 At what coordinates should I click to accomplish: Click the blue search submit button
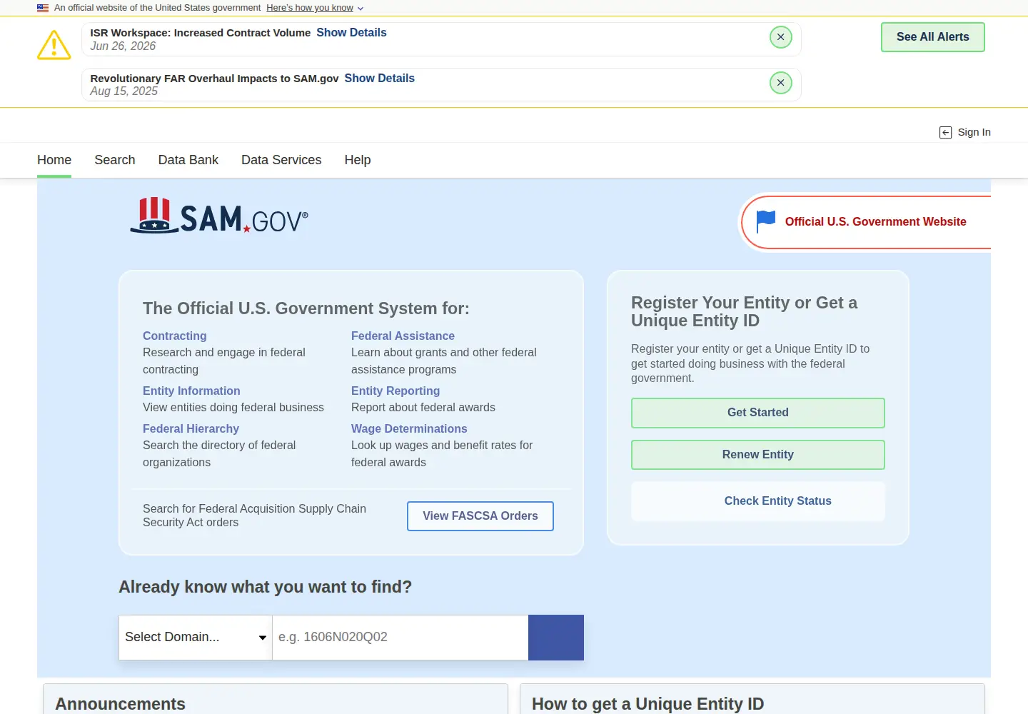pyautogui.click(x=556, y=637)
